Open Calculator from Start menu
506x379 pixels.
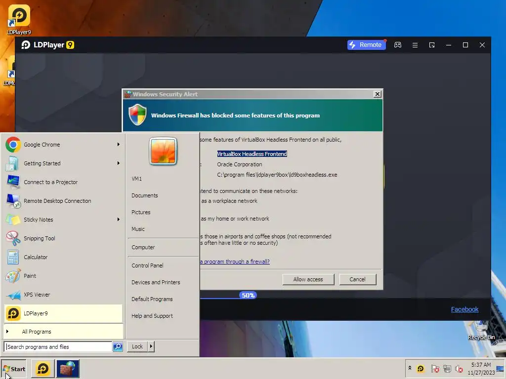pyautogui.click(x=63, y=257)
